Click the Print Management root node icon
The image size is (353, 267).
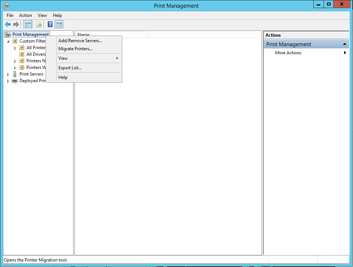point(8,34)
